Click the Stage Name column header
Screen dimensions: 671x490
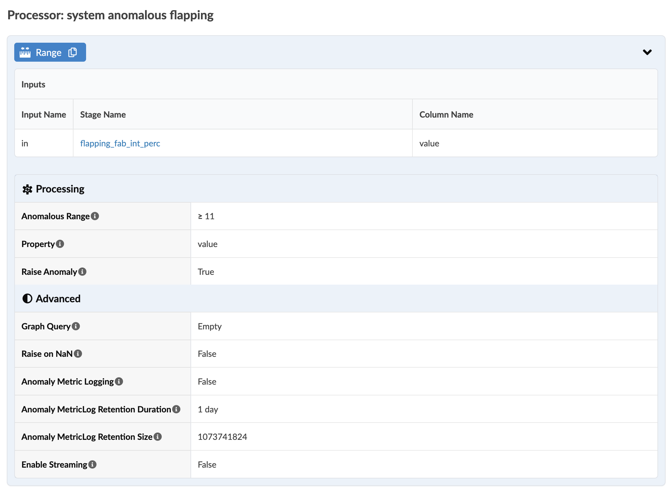(x=103, y=115)
